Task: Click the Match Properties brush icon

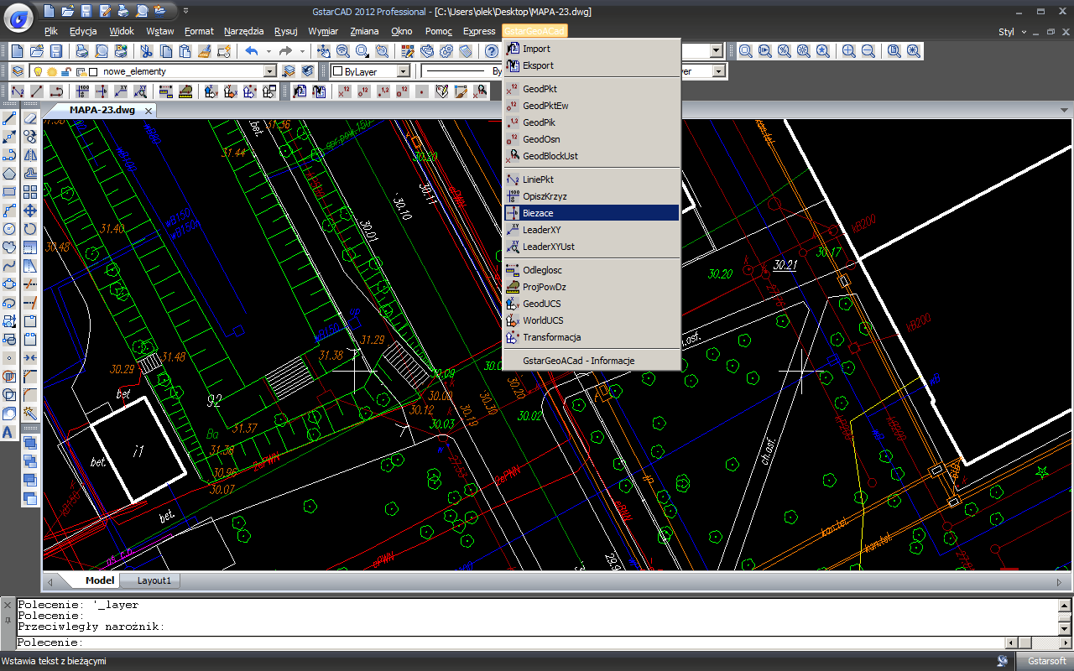Action: click(204, 51)
